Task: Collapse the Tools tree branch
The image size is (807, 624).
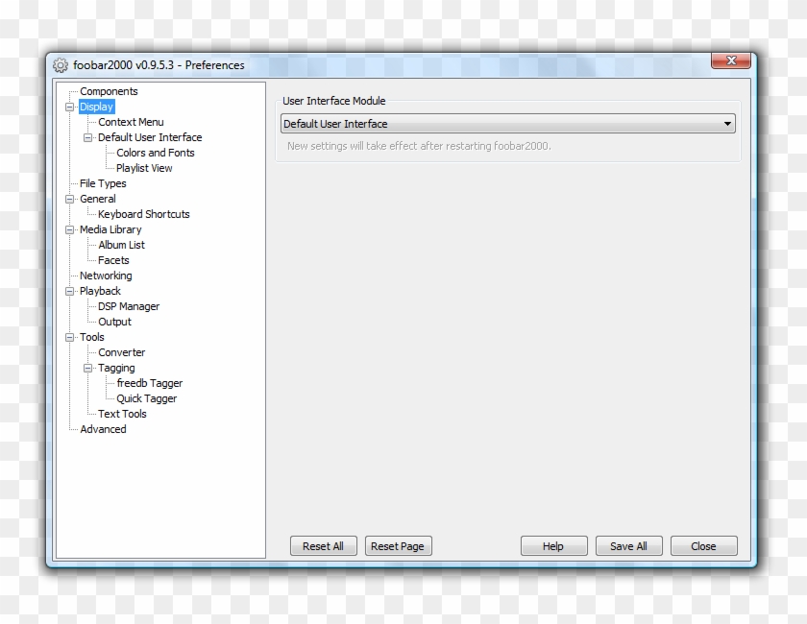Action: click(x=68, y=337)
